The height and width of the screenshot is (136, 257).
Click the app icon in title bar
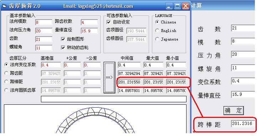pos(4,6)
